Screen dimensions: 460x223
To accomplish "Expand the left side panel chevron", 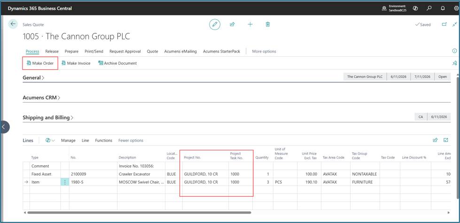I will click(x=4, y=127).
